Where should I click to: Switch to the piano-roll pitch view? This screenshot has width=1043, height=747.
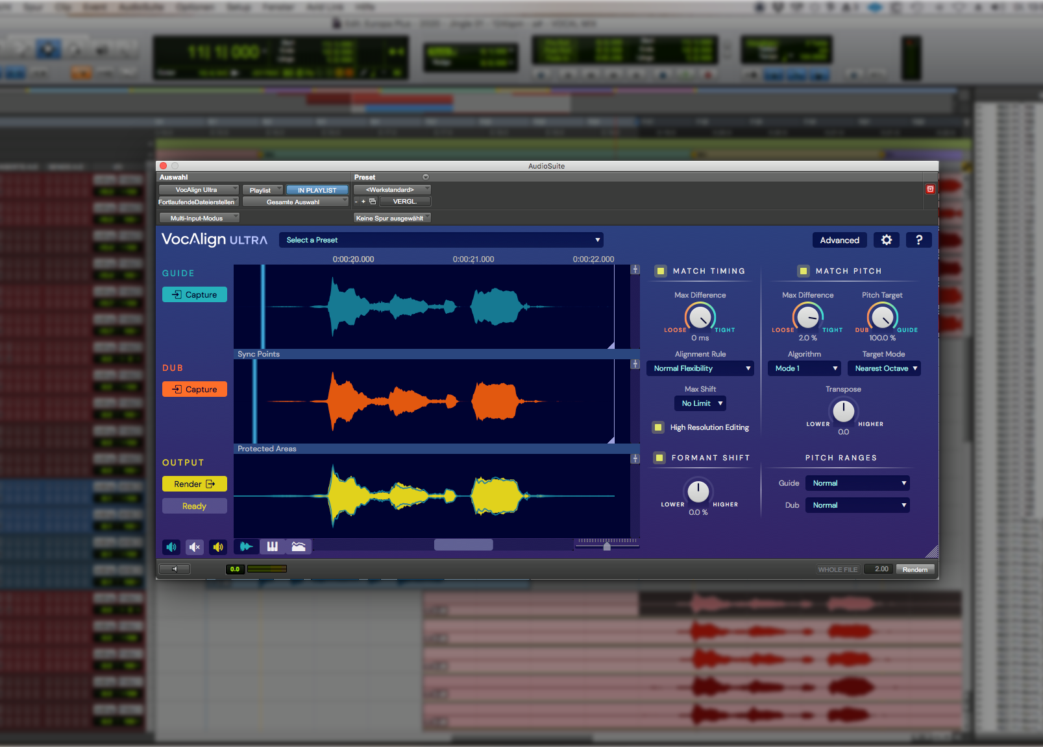[272, 547]
